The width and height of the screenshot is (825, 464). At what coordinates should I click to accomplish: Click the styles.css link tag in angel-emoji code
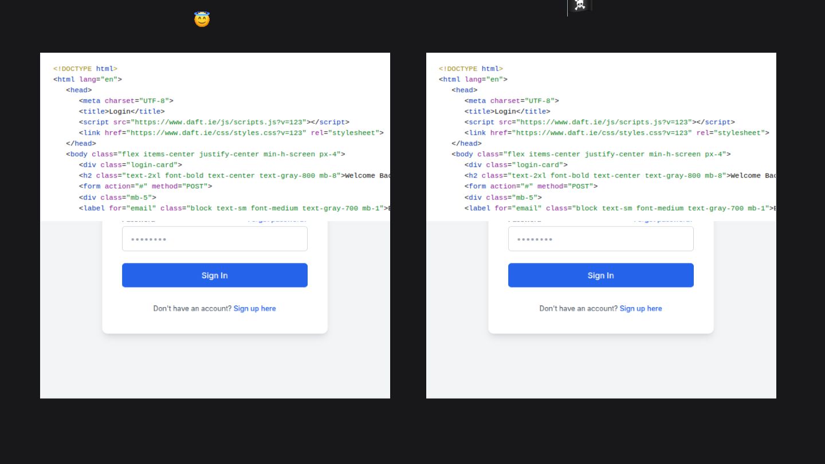point(231,133)
